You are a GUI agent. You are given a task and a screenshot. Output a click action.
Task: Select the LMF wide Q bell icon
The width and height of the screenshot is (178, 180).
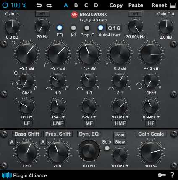tap(49, 89)
